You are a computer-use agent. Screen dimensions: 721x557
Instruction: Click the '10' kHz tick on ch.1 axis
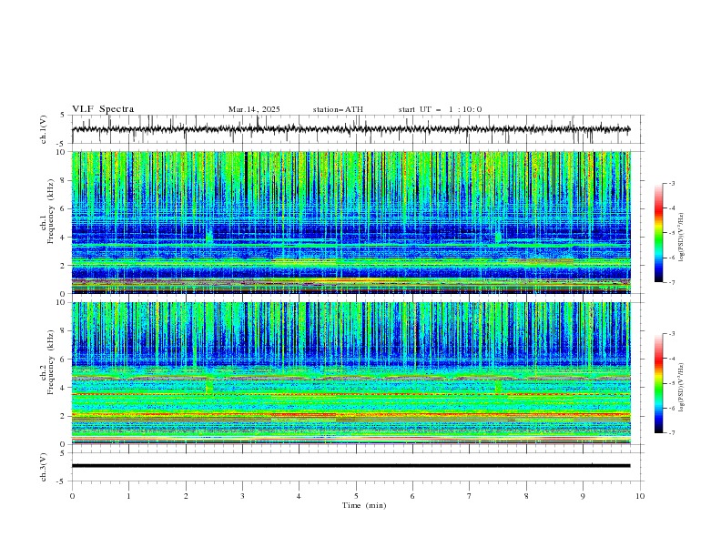pos(64,152)
